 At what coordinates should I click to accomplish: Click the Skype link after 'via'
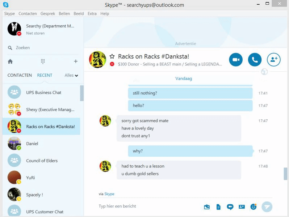pyautogui.click(x=109, y=194)
